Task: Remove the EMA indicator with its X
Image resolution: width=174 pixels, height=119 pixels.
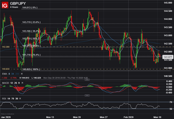Action: pos(22,74)
